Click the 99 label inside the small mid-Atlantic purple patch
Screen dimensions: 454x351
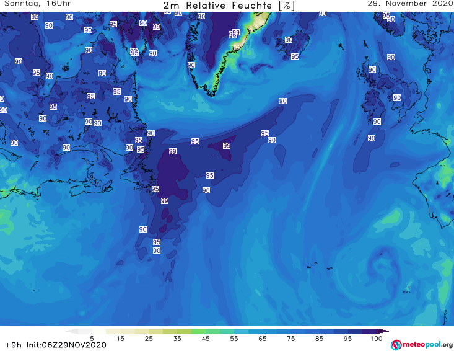point(227,146)
